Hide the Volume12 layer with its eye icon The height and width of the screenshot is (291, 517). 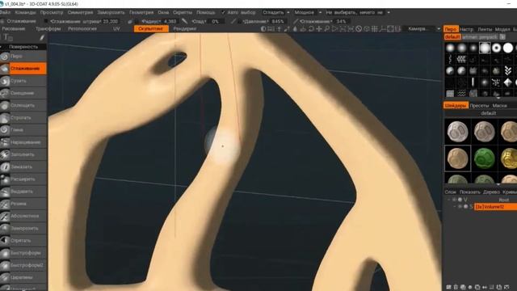pos(460,207)
